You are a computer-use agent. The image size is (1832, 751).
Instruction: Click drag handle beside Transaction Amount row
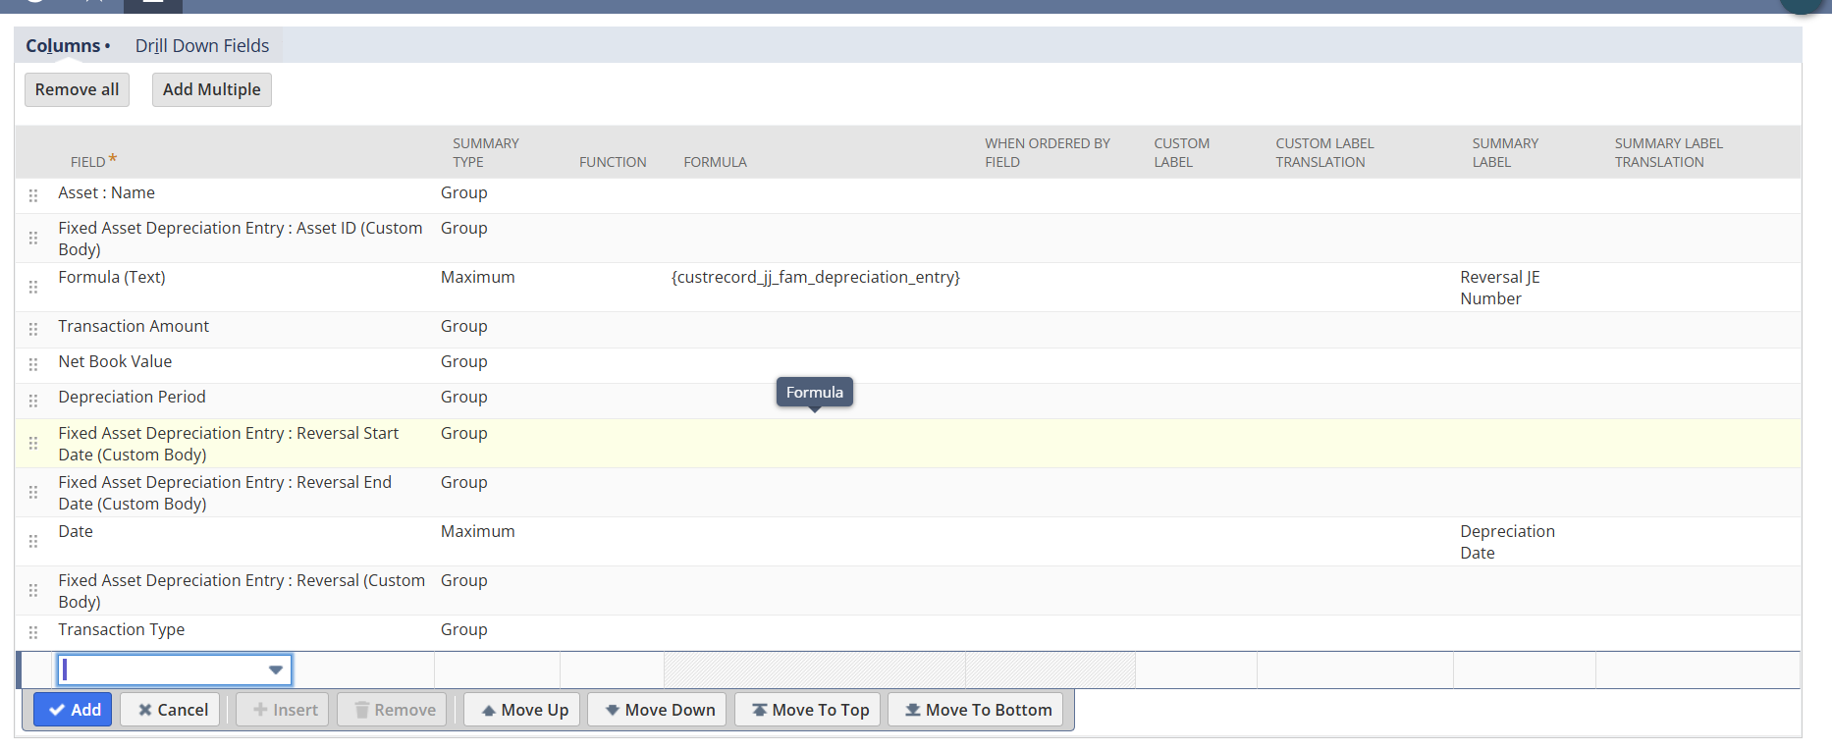pos(33,329)
